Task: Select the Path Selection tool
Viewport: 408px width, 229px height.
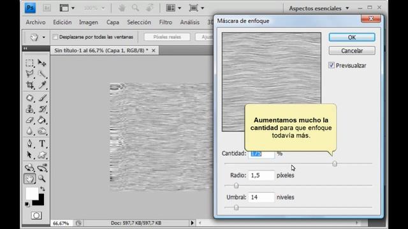Action: 30,155
